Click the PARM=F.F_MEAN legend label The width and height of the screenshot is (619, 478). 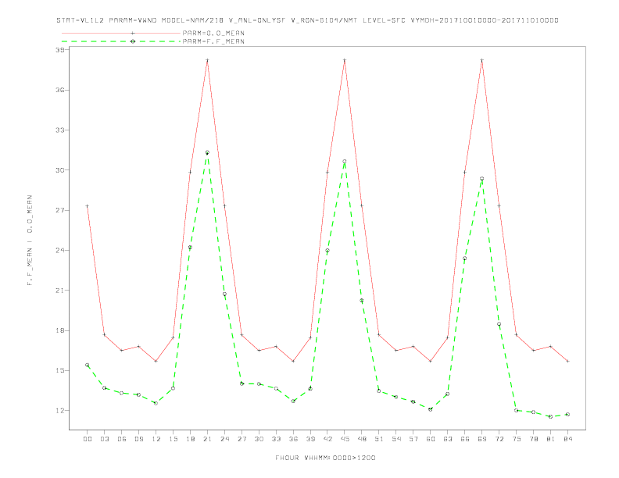pos(213,41)
